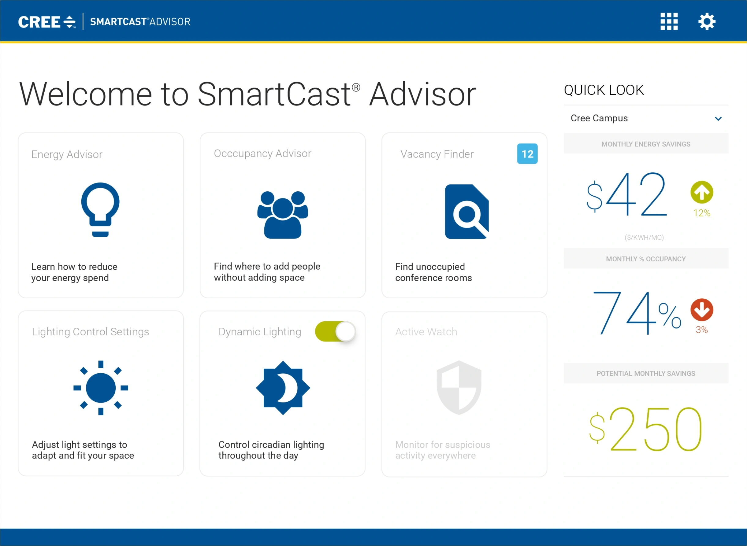The image size is (747, 546).
Task: Click the Energy Advisor lightbulb icon
Action: click(100, 209)
